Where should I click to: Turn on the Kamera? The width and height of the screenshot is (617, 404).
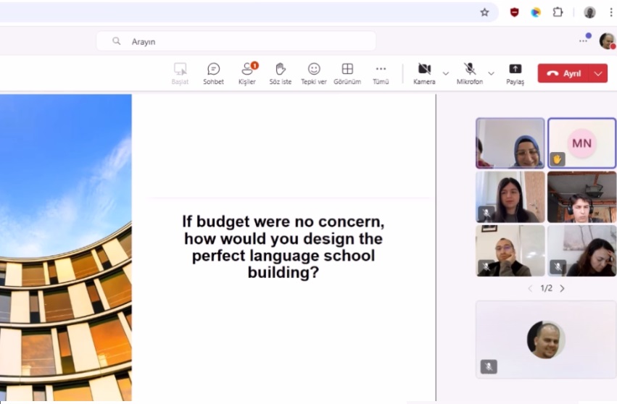click(x=424, y=74)
